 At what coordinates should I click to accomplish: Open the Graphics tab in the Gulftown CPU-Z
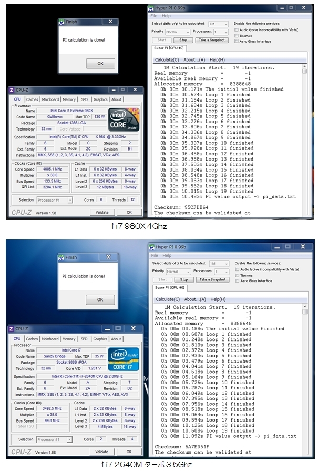tap(100, 99)
